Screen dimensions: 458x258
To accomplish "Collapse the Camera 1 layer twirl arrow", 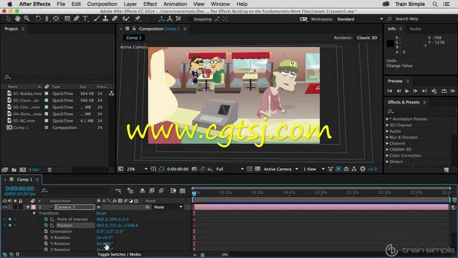I will pos(28,207).
